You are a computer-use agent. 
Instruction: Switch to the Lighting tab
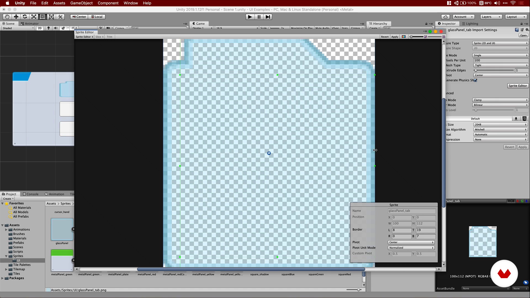(x=470, y=24)
